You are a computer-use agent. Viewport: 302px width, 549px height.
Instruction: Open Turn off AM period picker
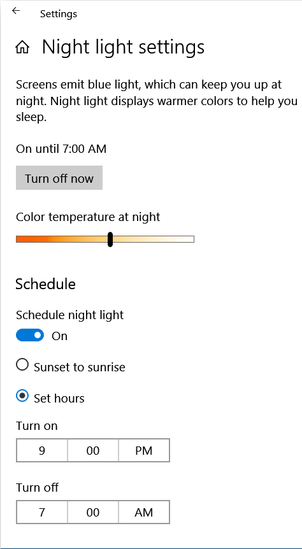(x=144, y=512)
